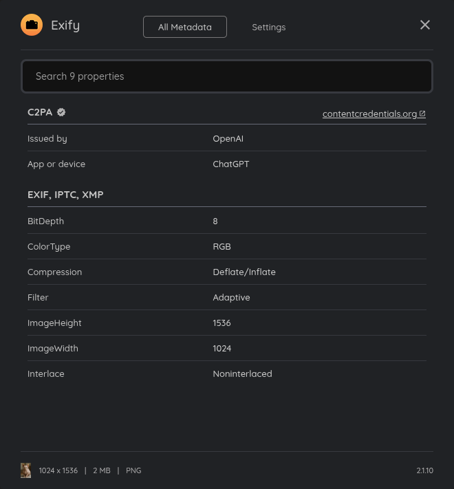Open the contentcredentials.org link
454x489 pixels.
coord(369,113)
